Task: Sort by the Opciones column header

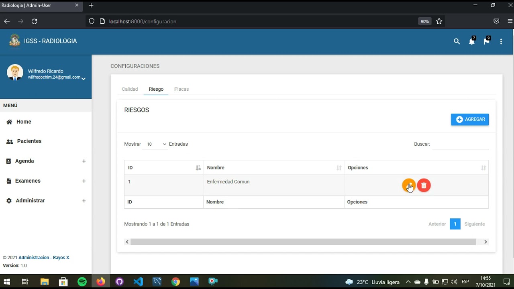Action: point(416,168)
